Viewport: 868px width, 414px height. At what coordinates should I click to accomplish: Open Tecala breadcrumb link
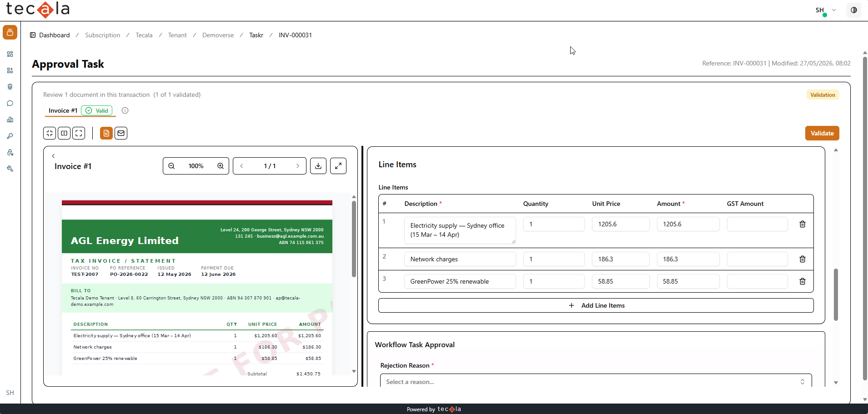pos(144,35)
